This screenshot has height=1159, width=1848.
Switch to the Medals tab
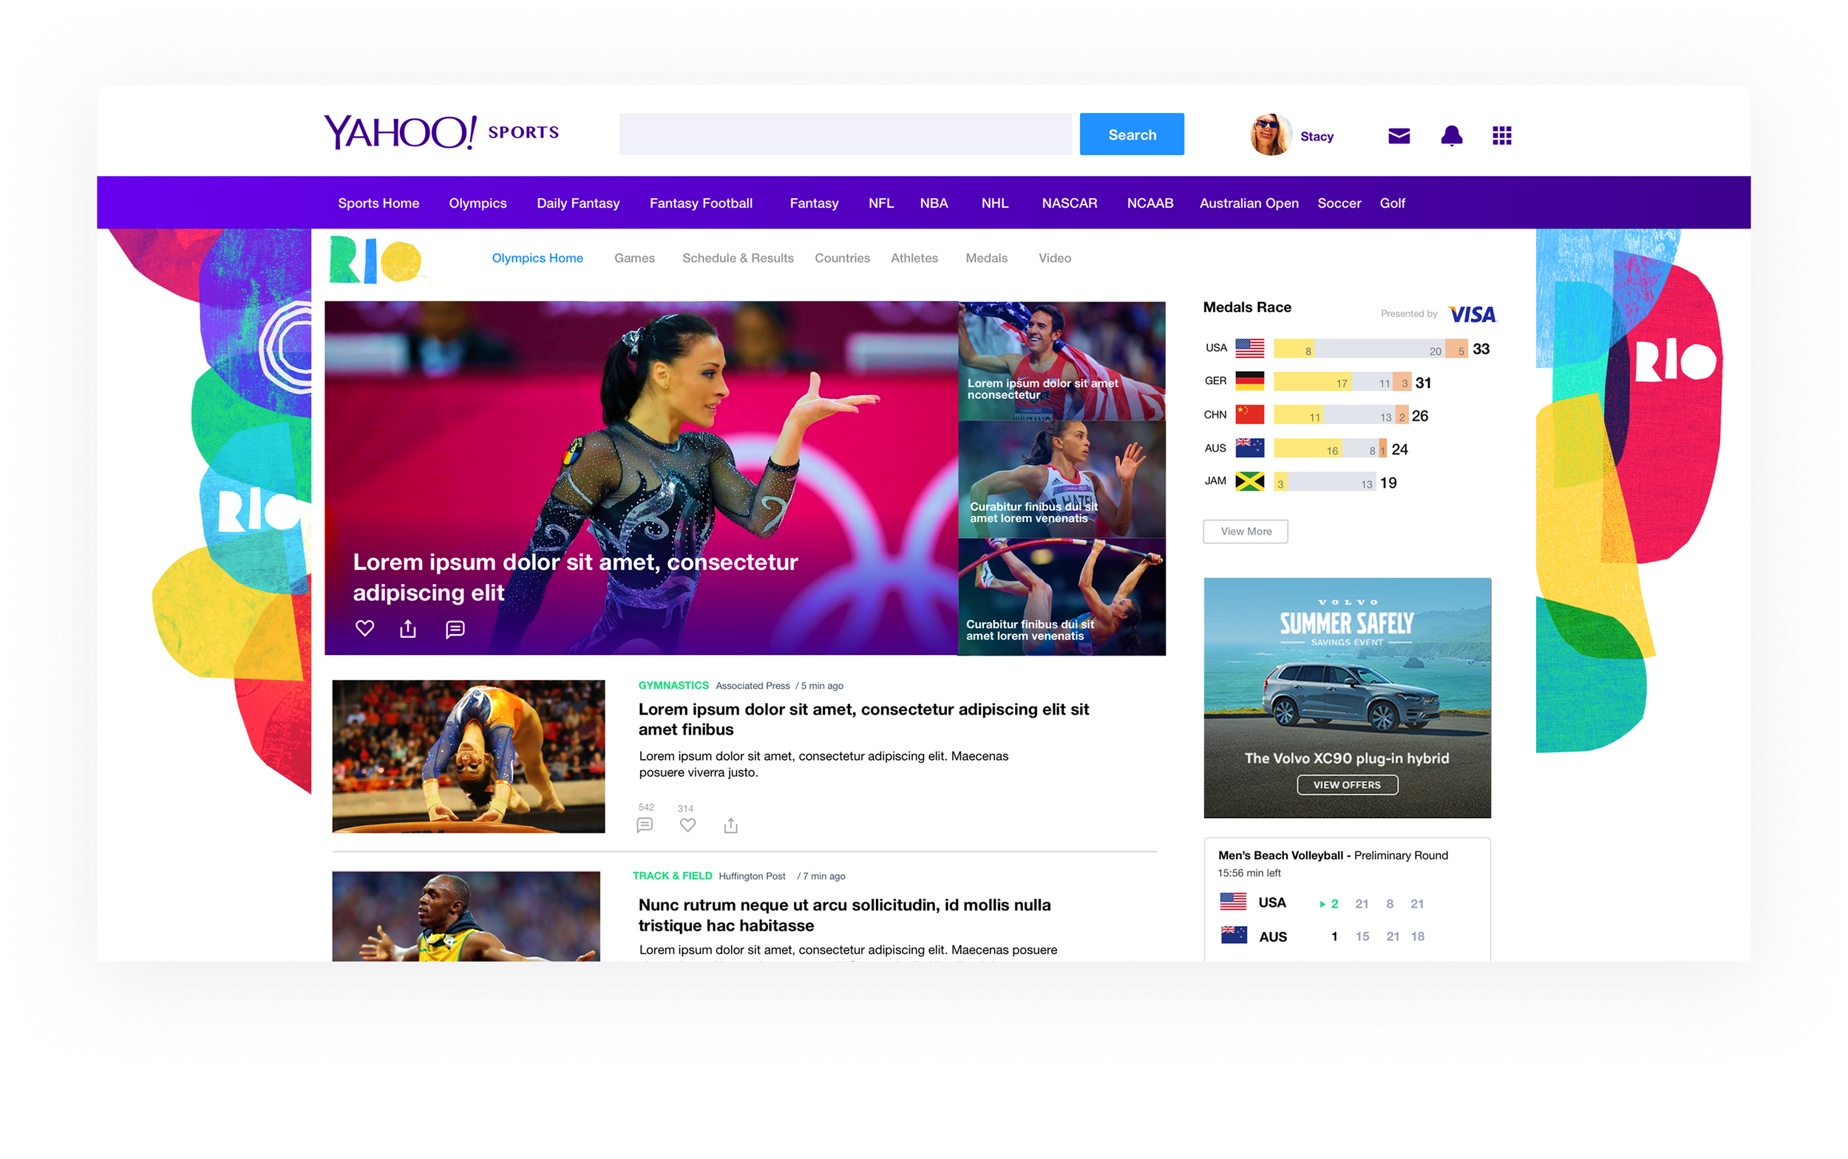point(987,258)
